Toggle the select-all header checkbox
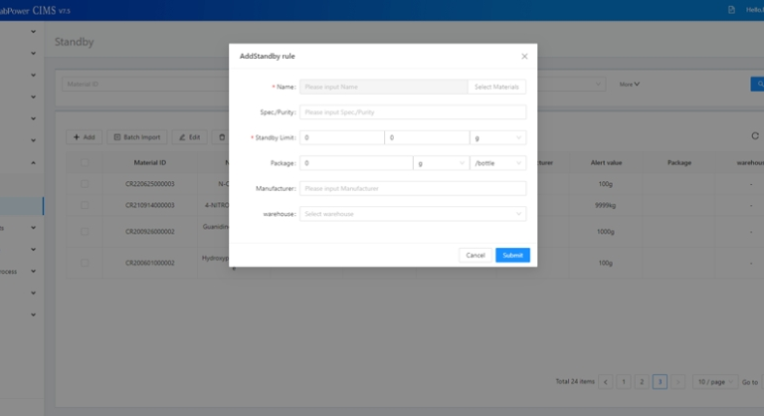Screen dimensions: 764x416 pos(85,162)
